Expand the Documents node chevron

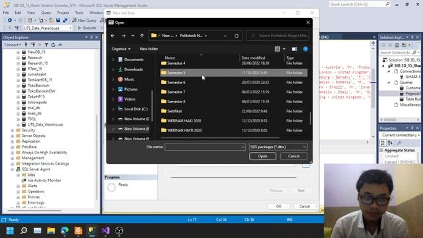(x=113, y=59)
